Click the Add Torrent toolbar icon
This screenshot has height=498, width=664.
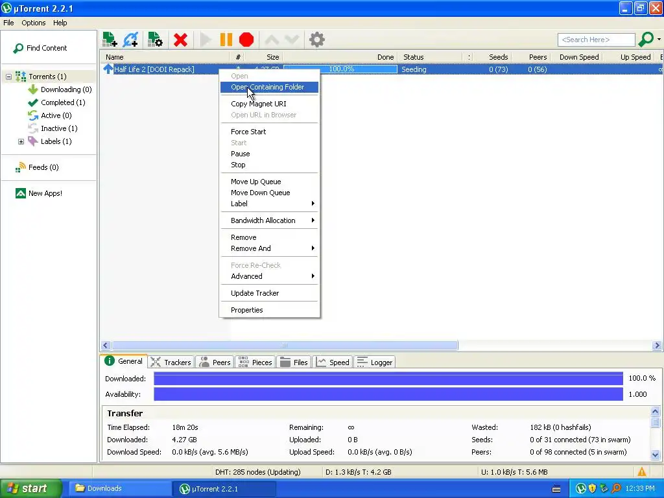pyautogui.click(x=110, y=40)
